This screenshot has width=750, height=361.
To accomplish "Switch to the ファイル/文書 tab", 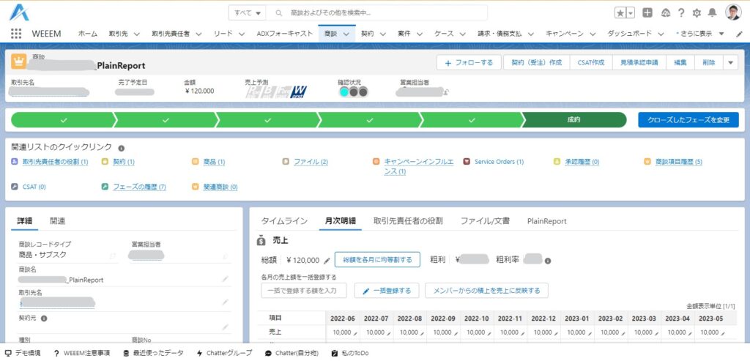I will (x=485, y=221).
